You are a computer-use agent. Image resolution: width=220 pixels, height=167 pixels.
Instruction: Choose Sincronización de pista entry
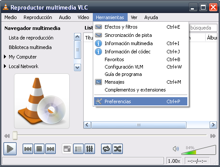pos(141,35)
